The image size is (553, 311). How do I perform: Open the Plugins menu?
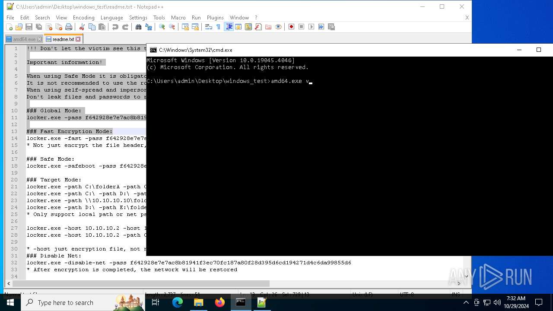(x=215, y=18)
